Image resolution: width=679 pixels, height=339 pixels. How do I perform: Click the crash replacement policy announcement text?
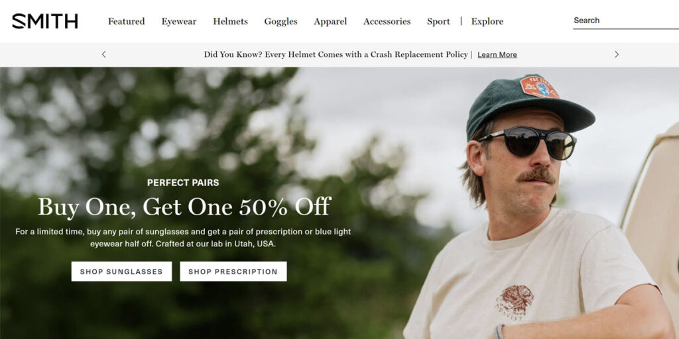pos(336,54)
